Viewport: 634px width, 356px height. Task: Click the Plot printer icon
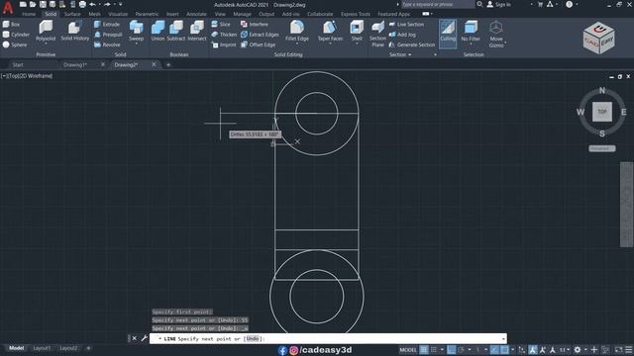click(x=82, y=4)
